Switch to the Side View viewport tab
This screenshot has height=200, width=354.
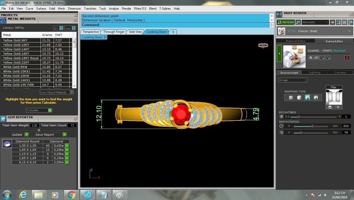click(x=136, y=32)
